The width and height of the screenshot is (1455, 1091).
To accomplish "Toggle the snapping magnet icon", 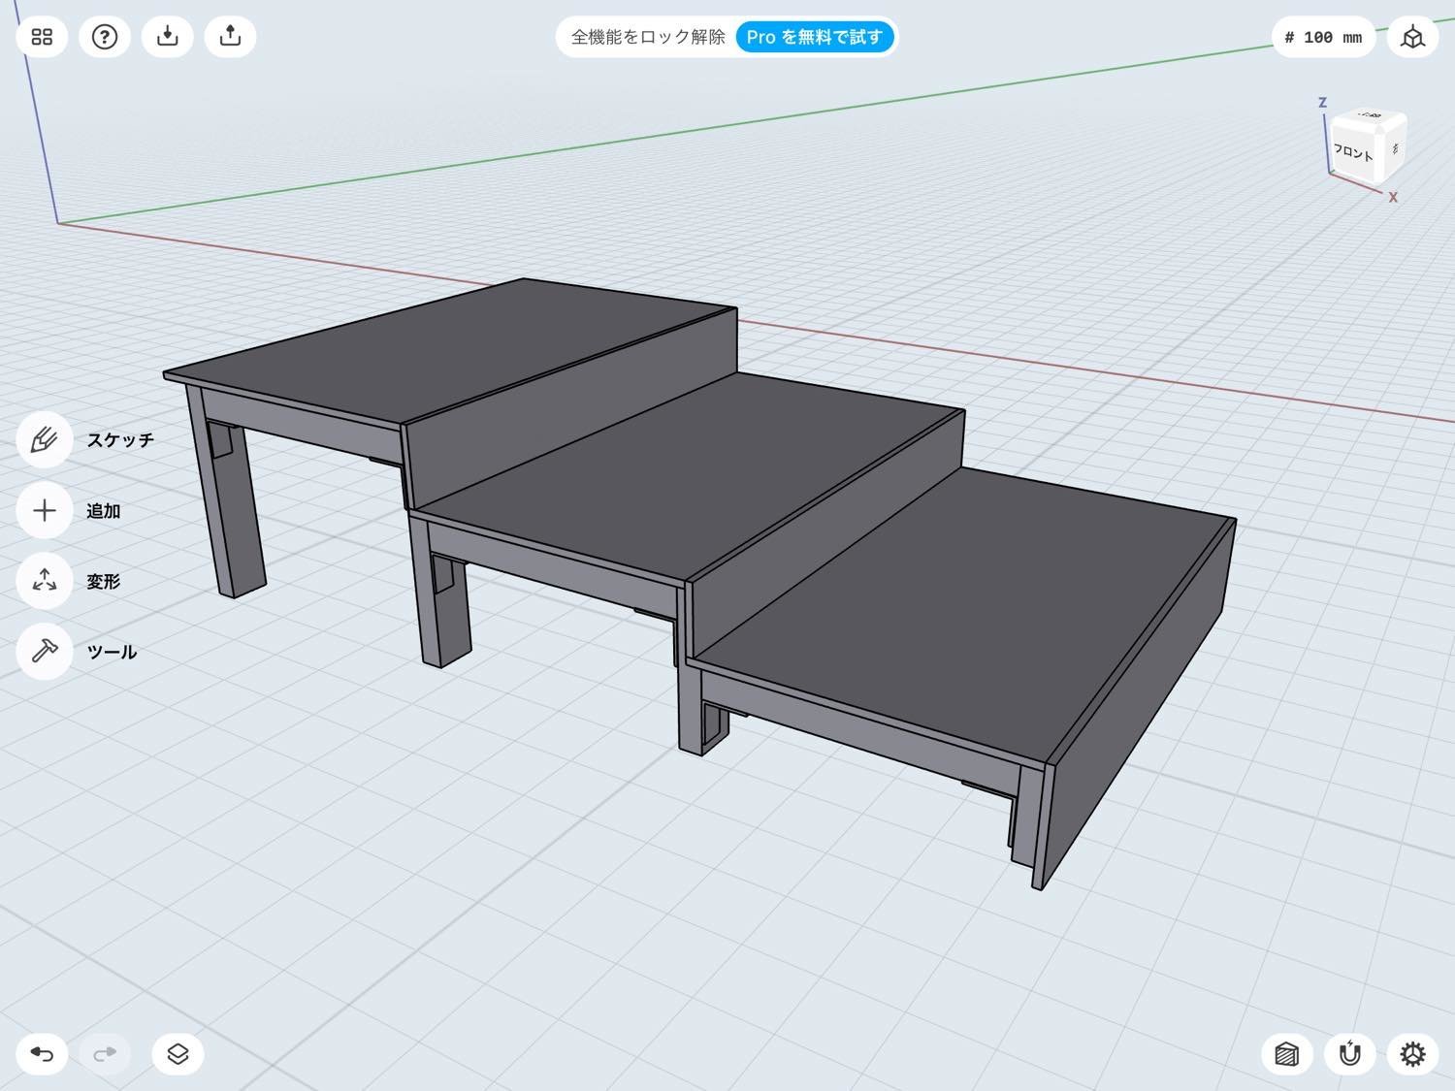I will point(1349,1053).
